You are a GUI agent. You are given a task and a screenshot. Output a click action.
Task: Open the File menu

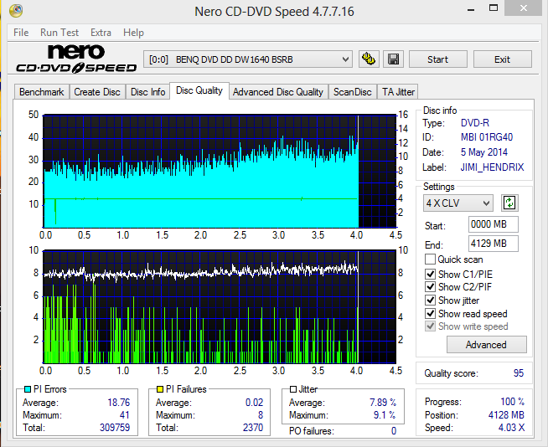pos(21,33)
